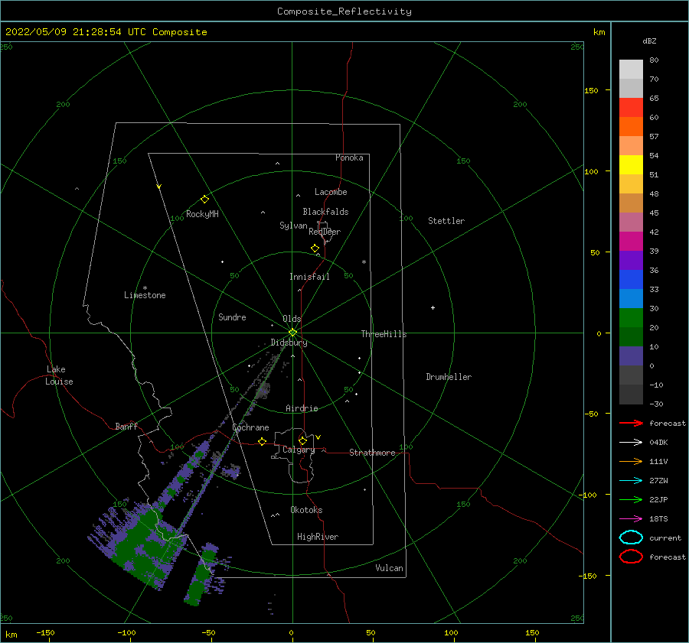This screenshot has width=689, height=643.
Task: Click the 33 dBZ blue swatch
Action: (x=631, y=298)
